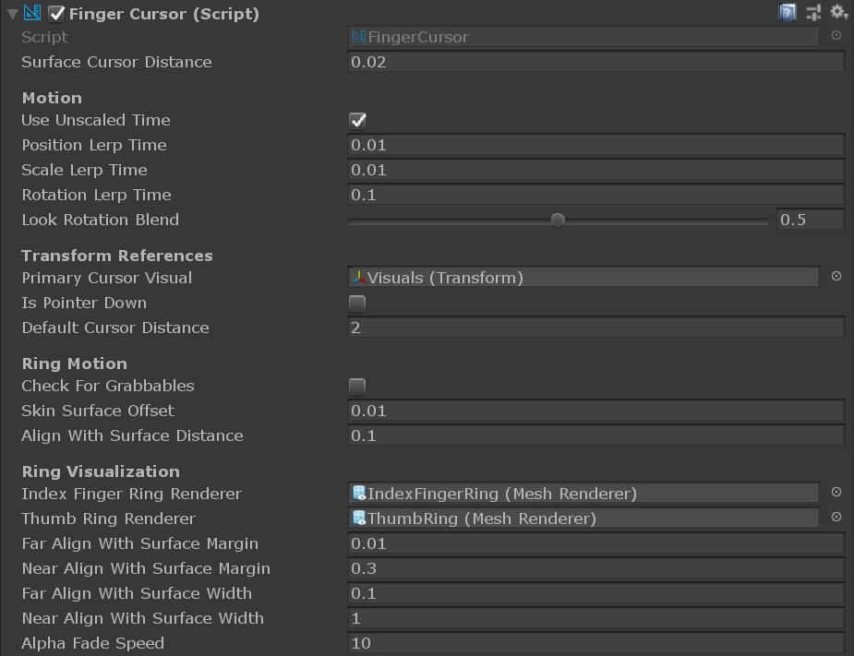Screen dimensions: 854x656
Task: Click the Transform icon beside Visuals reference
Action: click(x=361, y=276)
